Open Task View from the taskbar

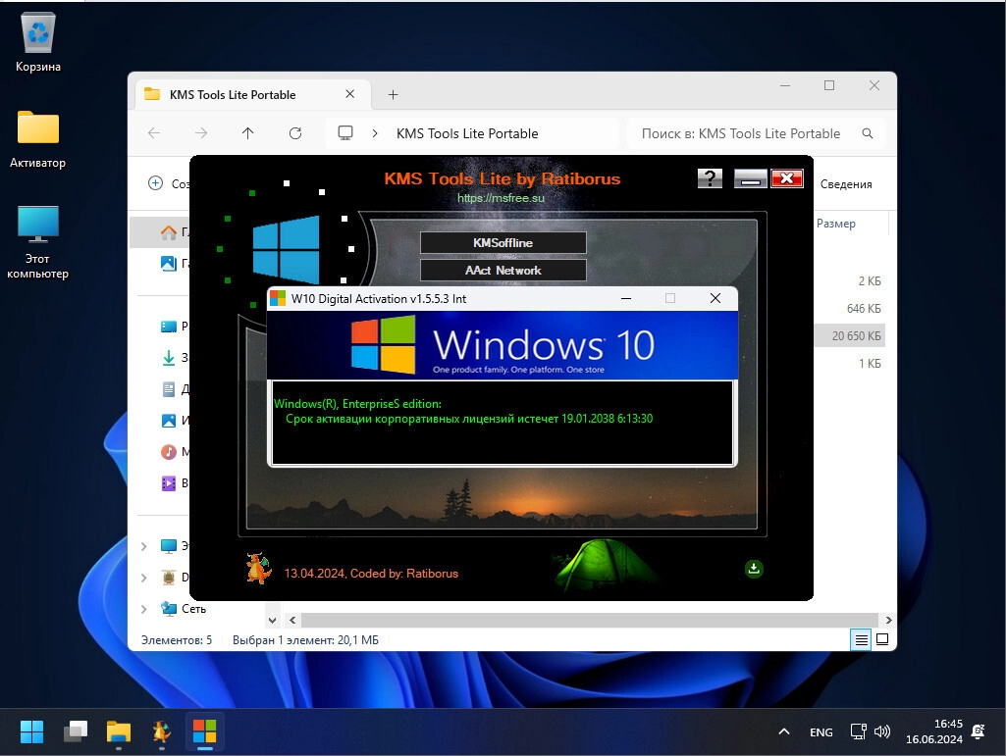tap(76, 731)
